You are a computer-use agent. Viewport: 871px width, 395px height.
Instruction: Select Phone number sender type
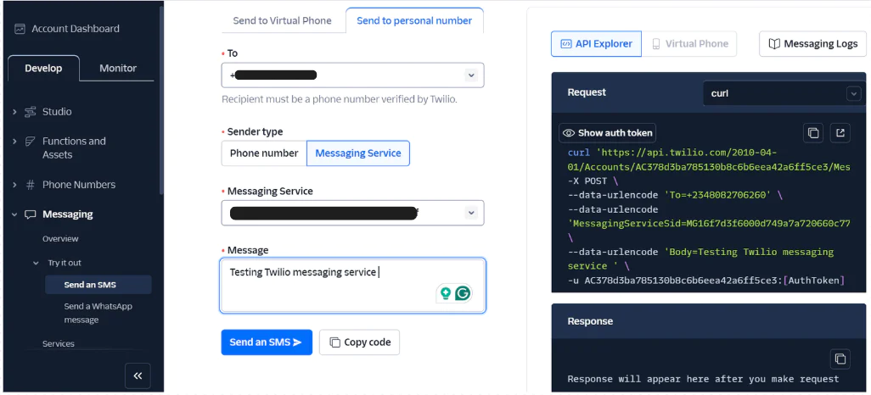coord(264,153)
